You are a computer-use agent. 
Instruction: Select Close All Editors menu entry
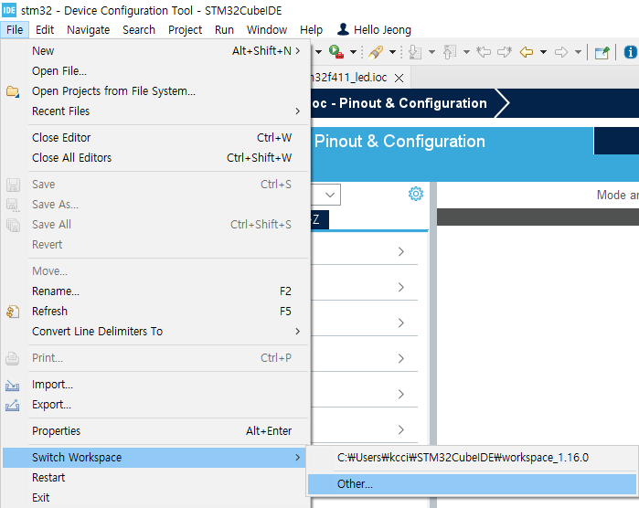coord(154,157)
